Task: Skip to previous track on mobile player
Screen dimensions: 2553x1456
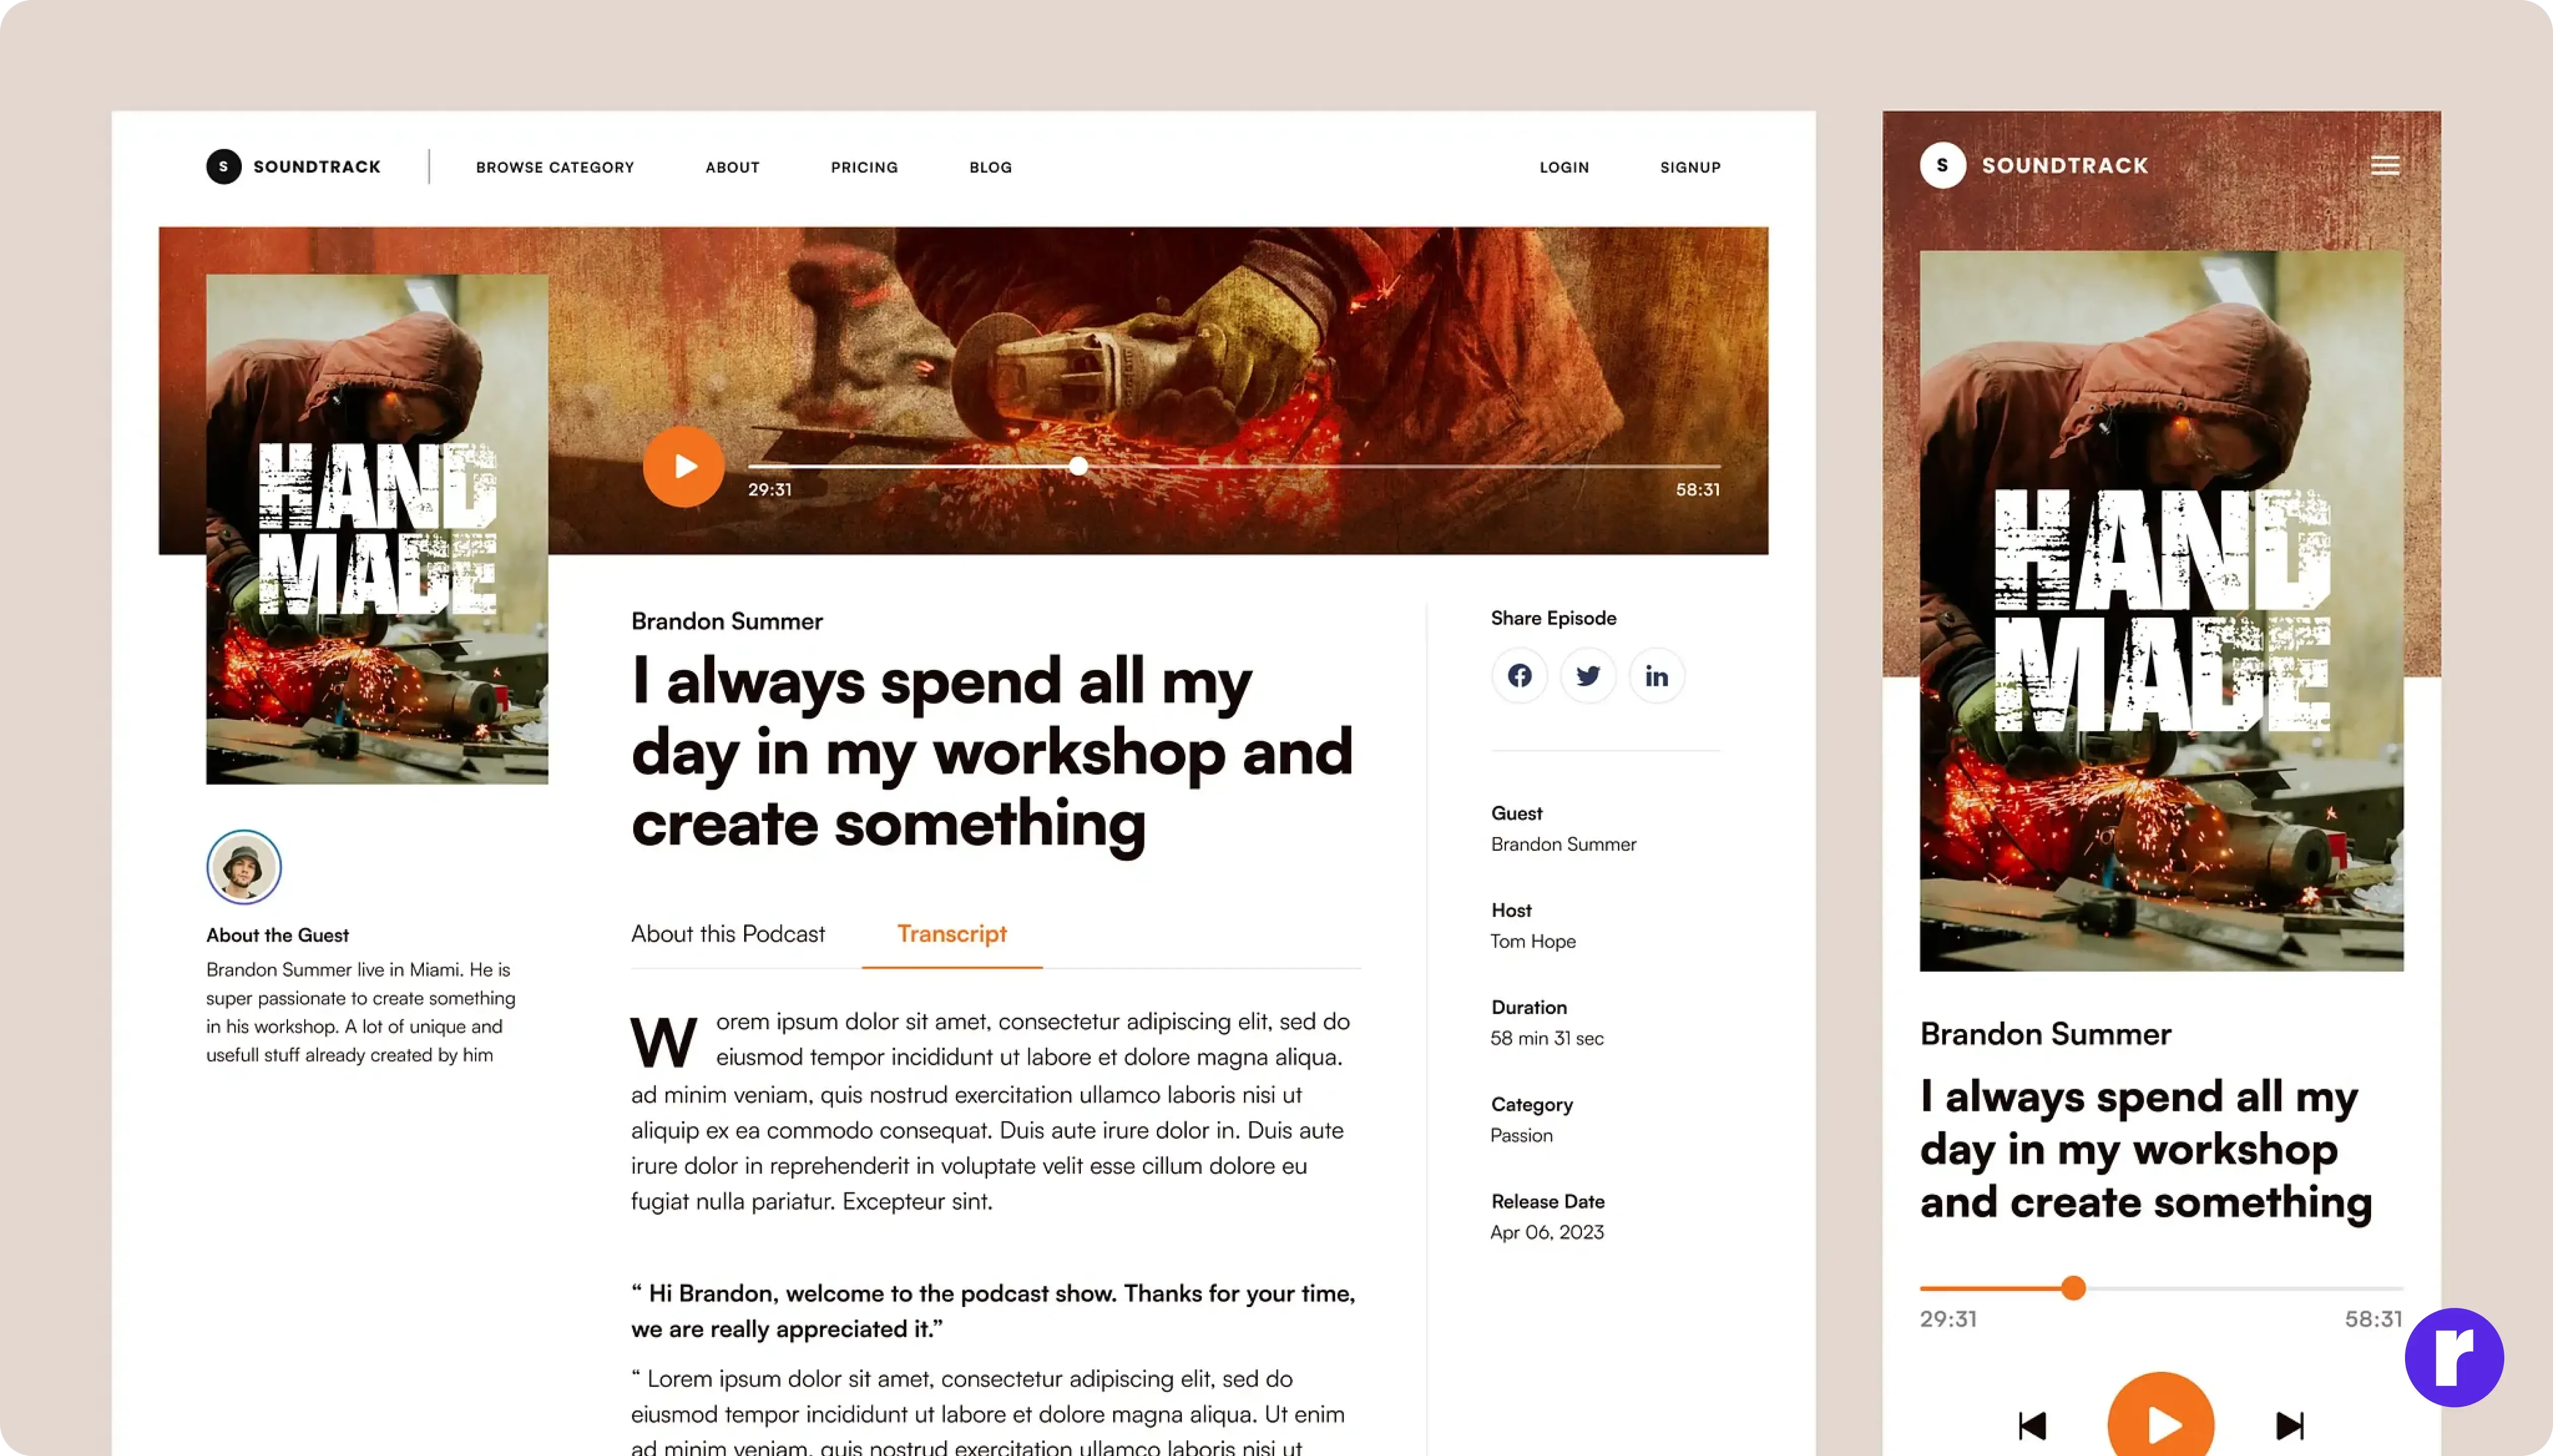Action: point(2032,1424)
